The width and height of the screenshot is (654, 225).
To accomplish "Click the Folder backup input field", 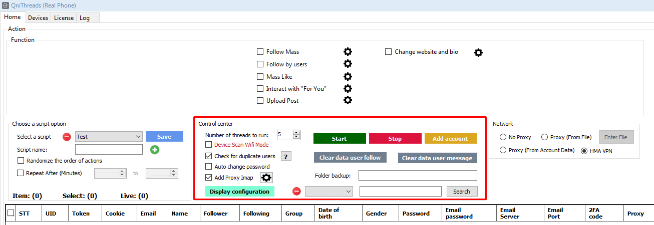I will 418,176.
